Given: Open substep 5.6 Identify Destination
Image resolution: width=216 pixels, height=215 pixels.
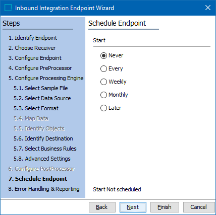Looking at the screenshot, I should pyautogui.click(x=43, y=138).
